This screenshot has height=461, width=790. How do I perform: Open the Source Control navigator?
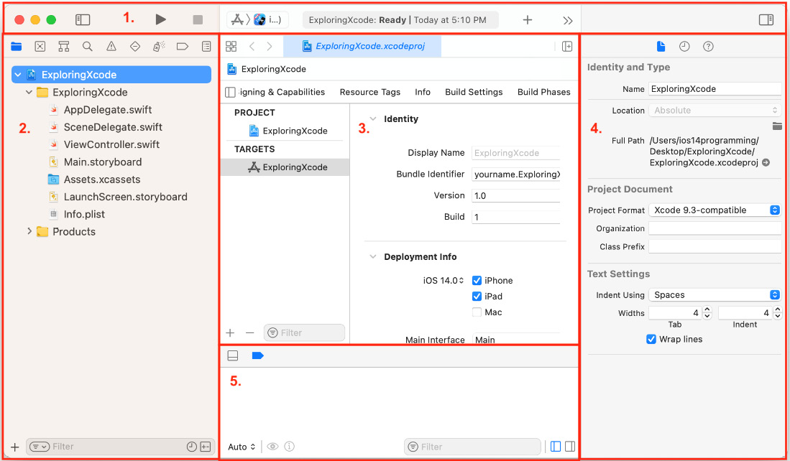click(40, 46)
